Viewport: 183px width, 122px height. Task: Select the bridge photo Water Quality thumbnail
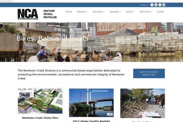click(x=91, y=103)
